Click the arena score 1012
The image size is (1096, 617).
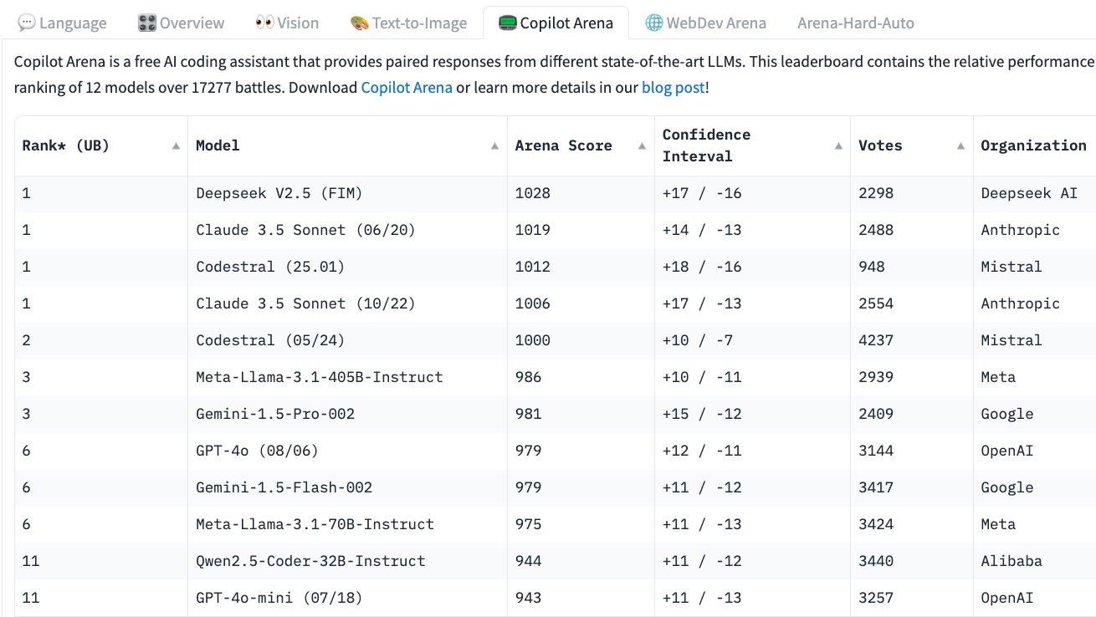pos(533,267)
